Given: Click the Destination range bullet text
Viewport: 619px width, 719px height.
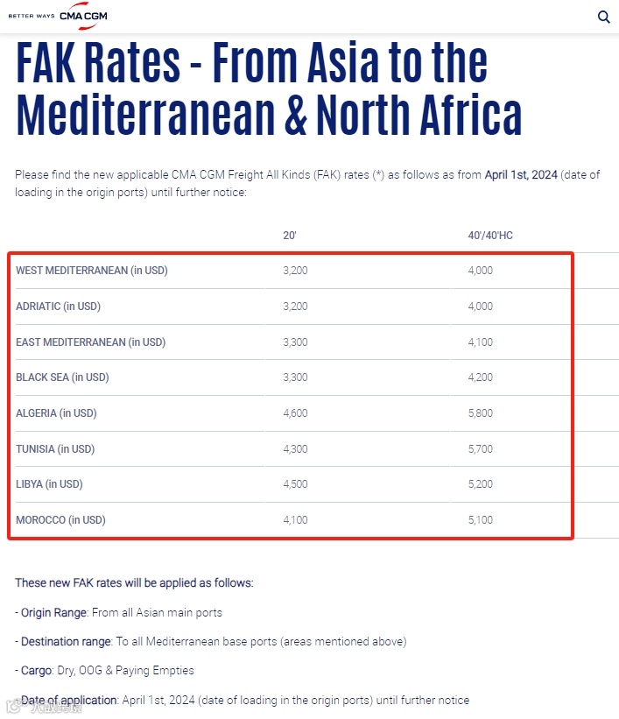Looking at the screenshot, I should coord(211,642).
